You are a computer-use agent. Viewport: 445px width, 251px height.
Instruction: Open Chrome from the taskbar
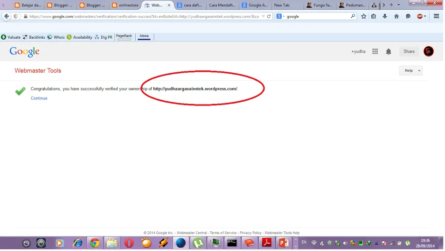click(x=95, y=243)
